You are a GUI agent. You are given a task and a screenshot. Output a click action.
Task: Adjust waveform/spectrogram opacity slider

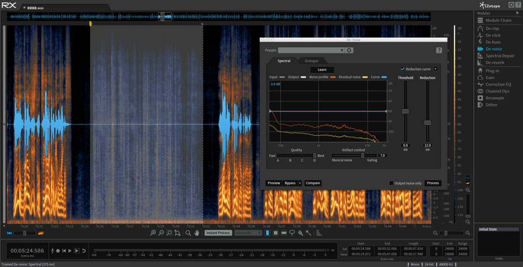click(25, 233)
